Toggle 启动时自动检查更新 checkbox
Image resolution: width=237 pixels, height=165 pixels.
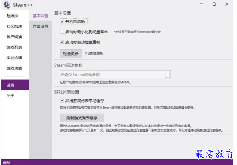tap(62, 42)
